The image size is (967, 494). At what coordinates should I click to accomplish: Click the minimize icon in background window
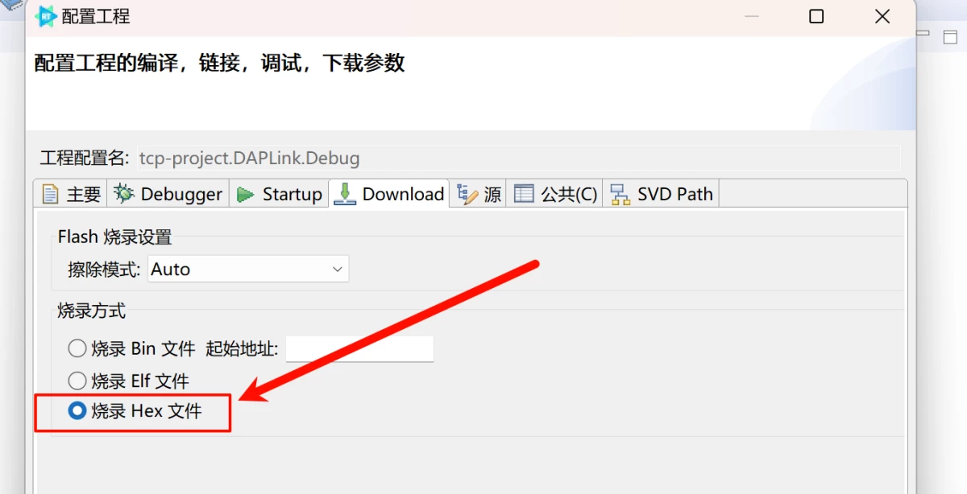(924, 35)
